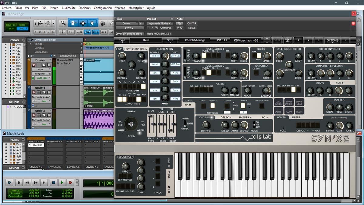Open Drums track view clips dropdown
The width and height of the screenshot is (364, 205).
point(42,69)
